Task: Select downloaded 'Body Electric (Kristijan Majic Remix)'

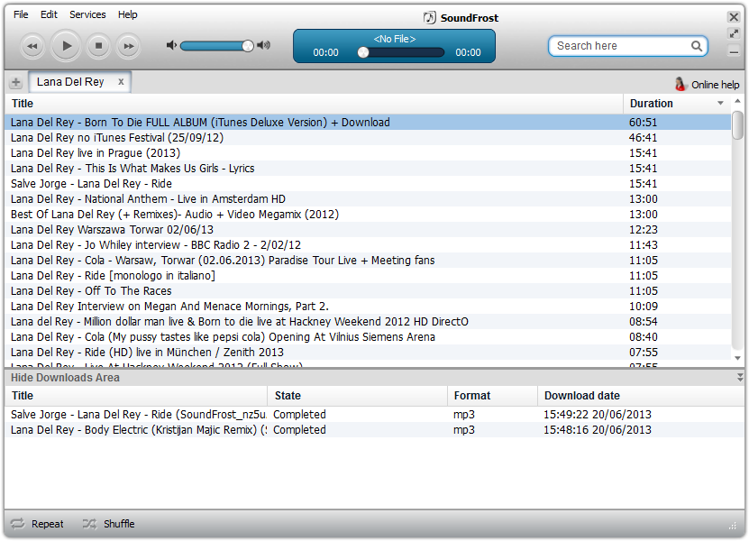Action: point(375,430)
